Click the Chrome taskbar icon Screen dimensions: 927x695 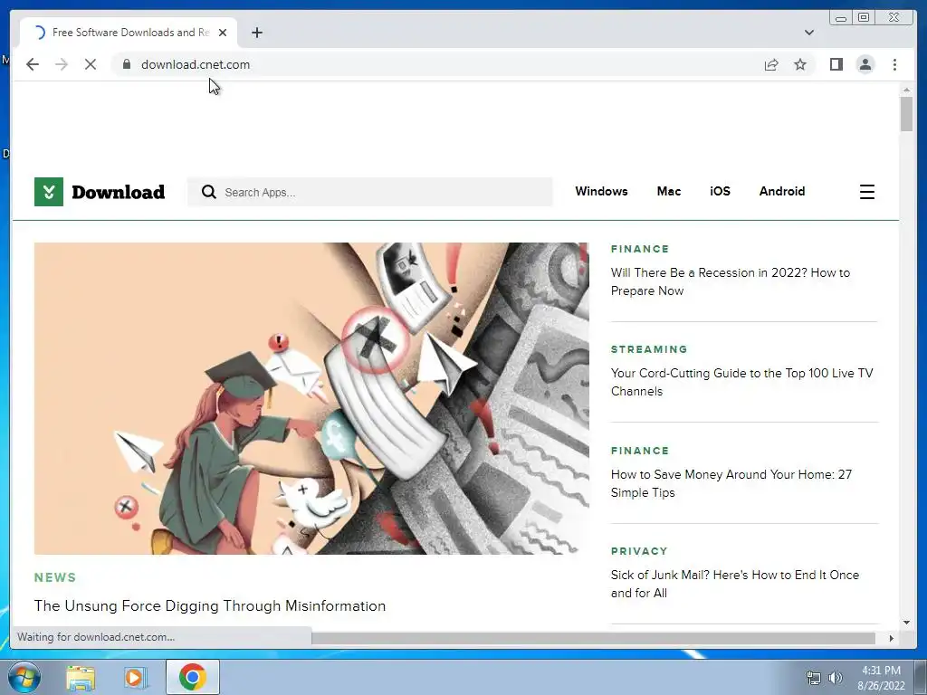[193, 677]
